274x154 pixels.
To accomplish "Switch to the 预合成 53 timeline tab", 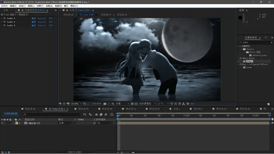I will pos(221,109).
